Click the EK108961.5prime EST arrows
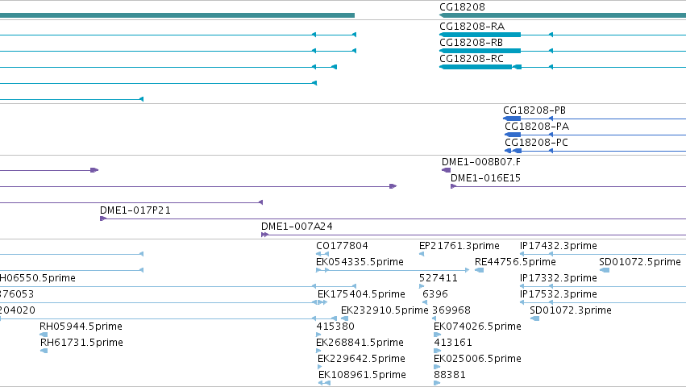The width and height of the screenshot is (686, 387). tap(324, 383)
